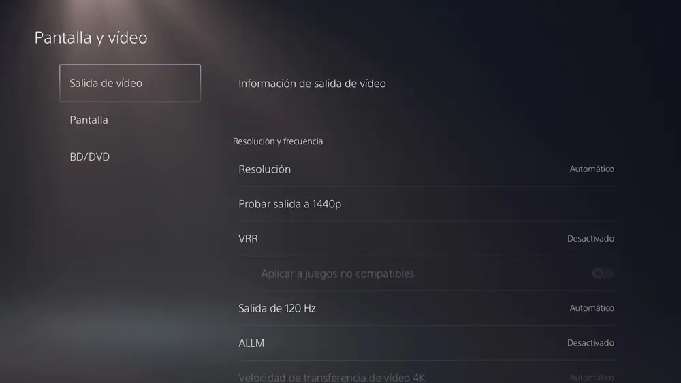This screenshot has width=681, height=383.
Task: Open the Salida de 120 Hz setting
Action: coord(427,308)
